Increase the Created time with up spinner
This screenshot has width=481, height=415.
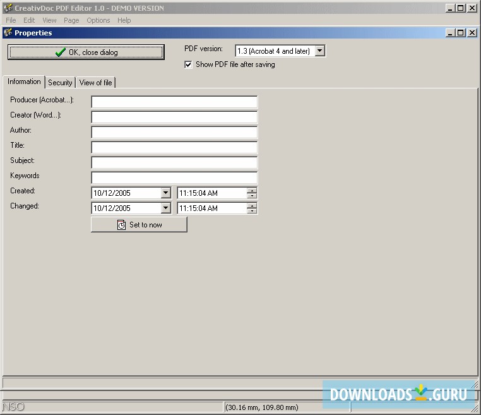(x=252, y=190)
